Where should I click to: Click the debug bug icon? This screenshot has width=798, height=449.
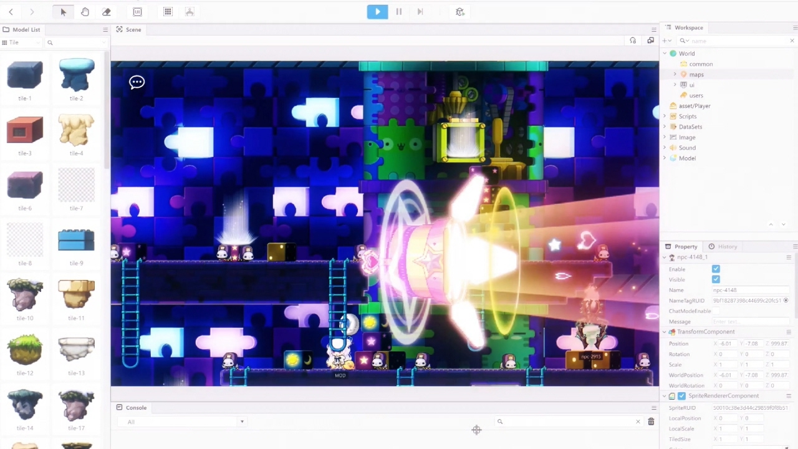pos(460,12)
